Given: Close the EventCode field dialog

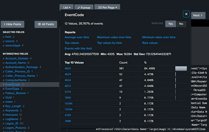Looking at the screenshot, I should click(186, 14).
